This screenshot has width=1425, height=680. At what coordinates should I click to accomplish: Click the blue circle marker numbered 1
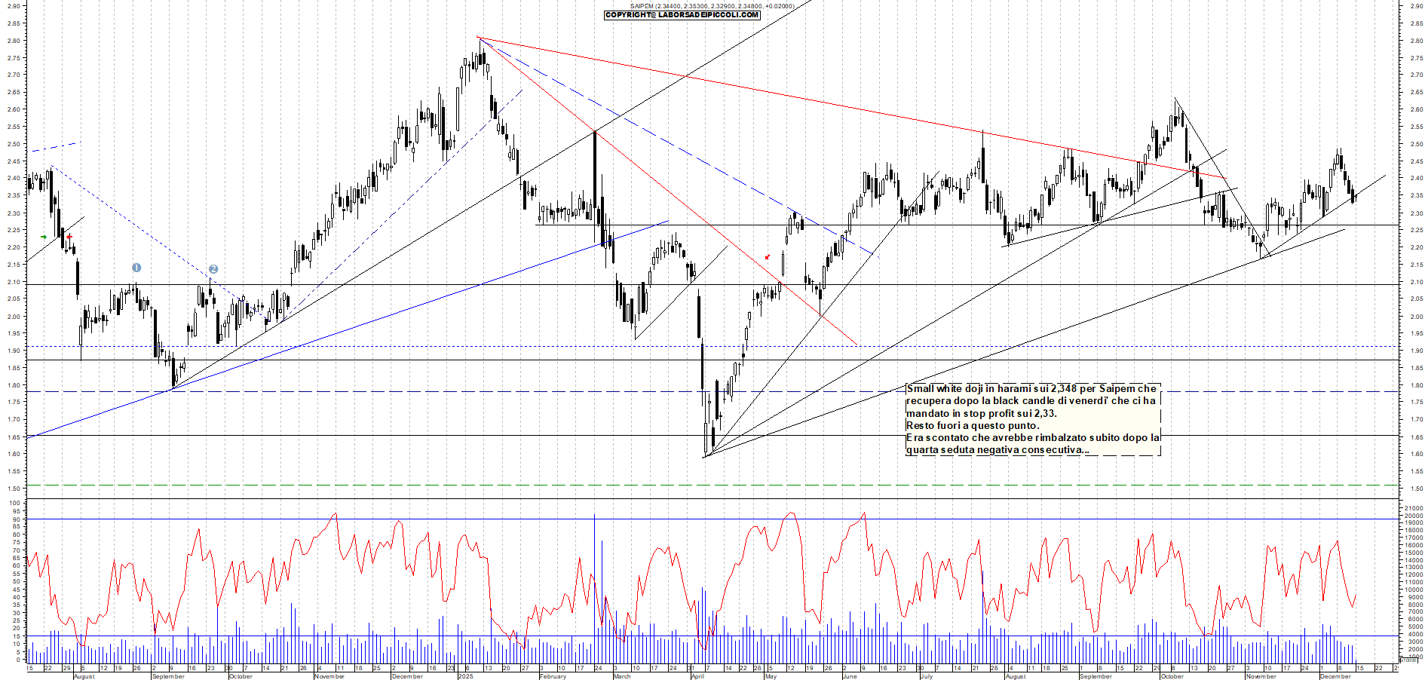(136, 268)
